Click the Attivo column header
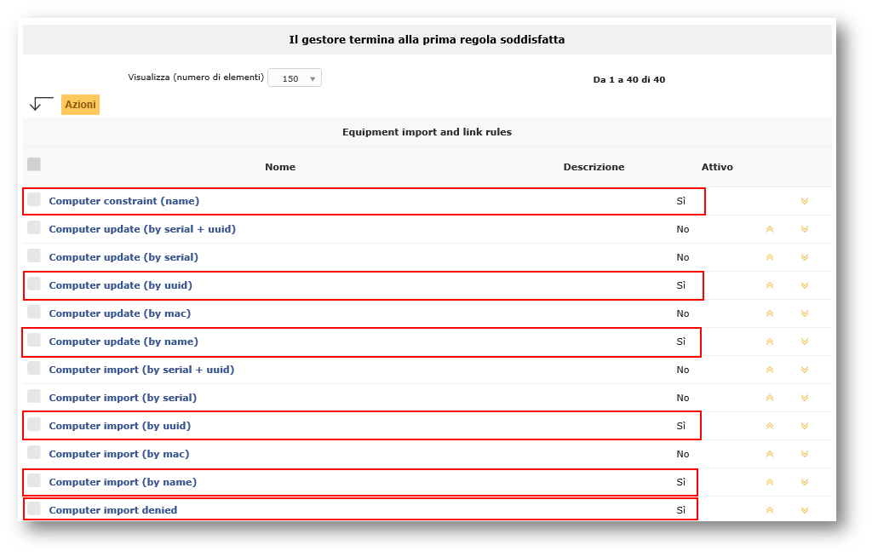872x557 pixels. [x=717, y=167]
